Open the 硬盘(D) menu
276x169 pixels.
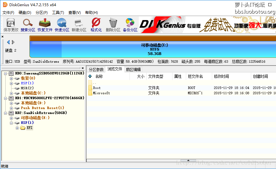(x=25, y=13)
